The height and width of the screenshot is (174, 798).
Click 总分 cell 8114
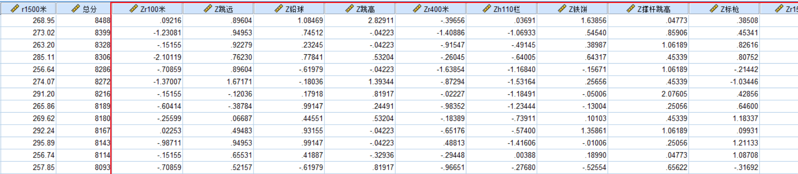coord(83,155)
